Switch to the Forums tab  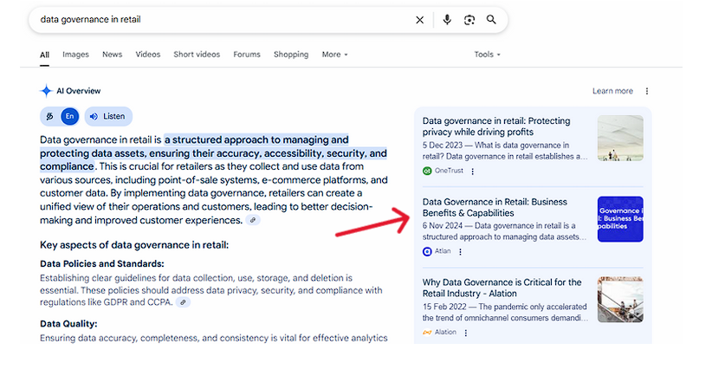(247, 55)
